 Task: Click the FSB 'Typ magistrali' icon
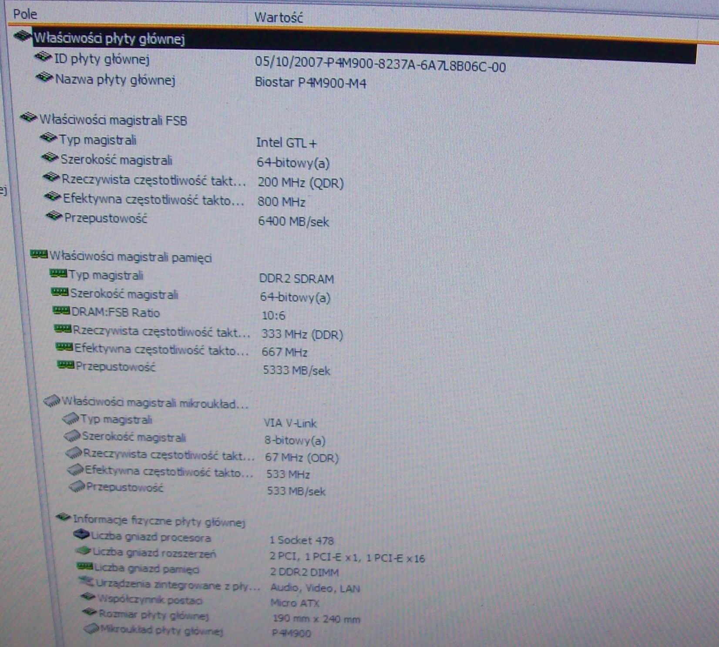[x=48, y=138]
